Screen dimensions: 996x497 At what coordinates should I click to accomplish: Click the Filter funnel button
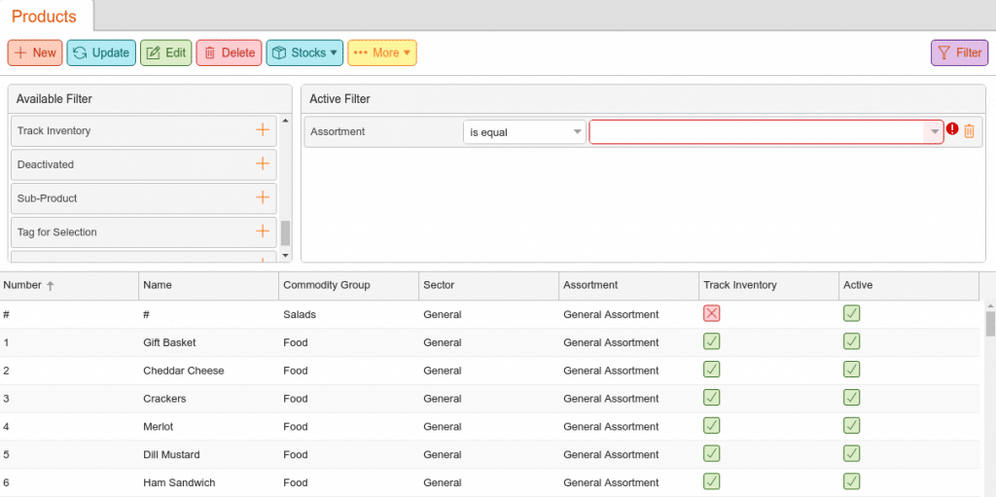click(959, 53)
